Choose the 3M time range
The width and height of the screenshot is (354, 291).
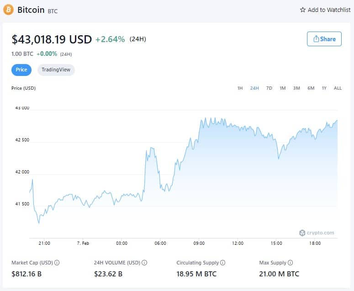pyautogui.click(x=296, y=88)
